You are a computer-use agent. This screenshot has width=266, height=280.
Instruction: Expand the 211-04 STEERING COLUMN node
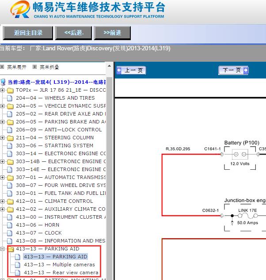[x=2, y=138]
